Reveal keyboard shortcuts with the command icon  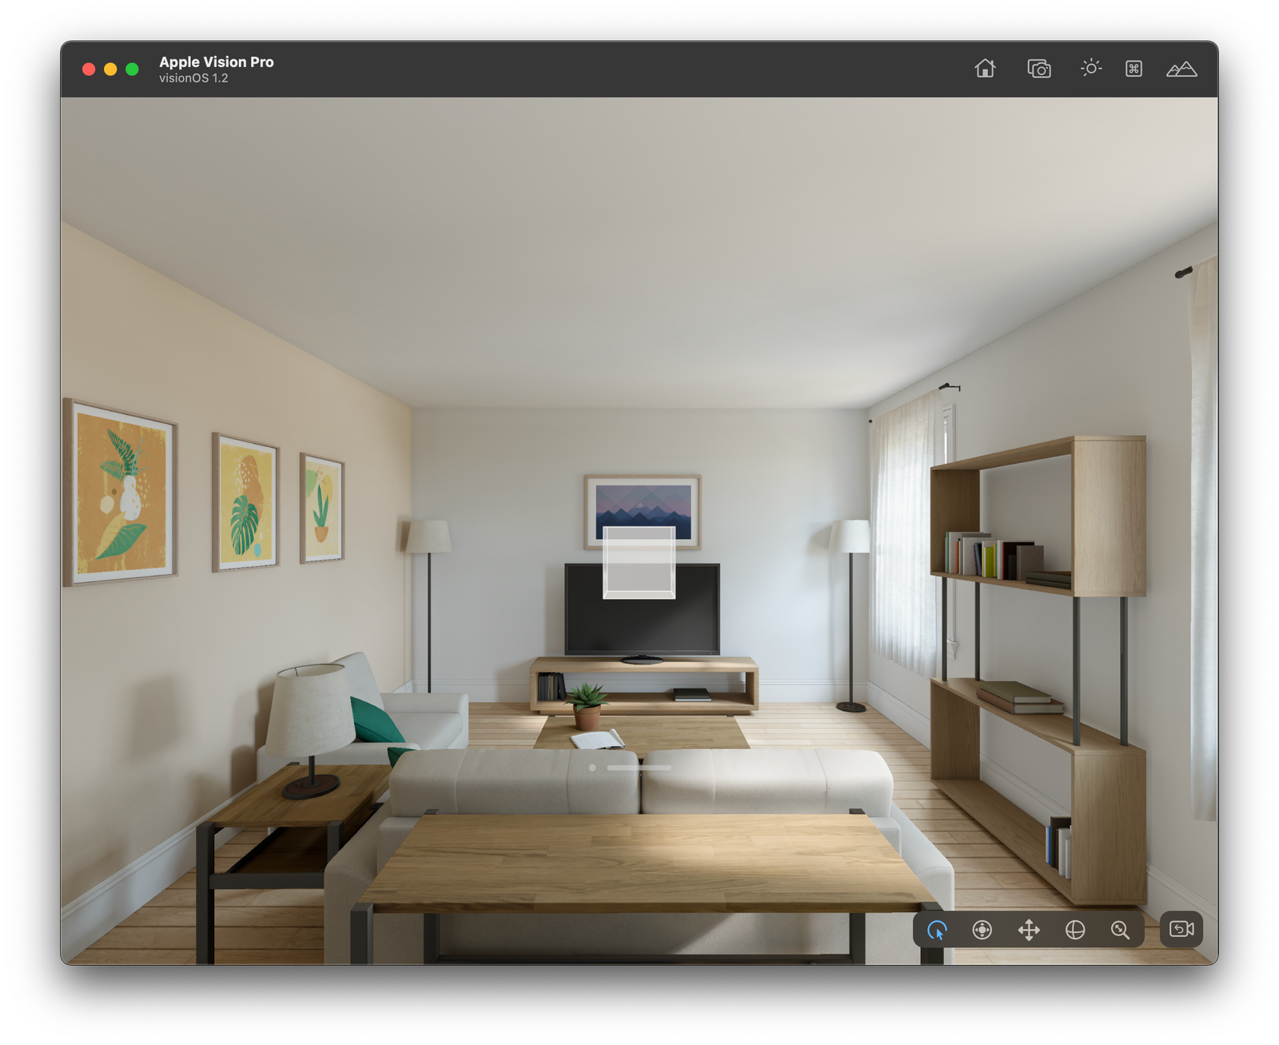coord(1133,69)
